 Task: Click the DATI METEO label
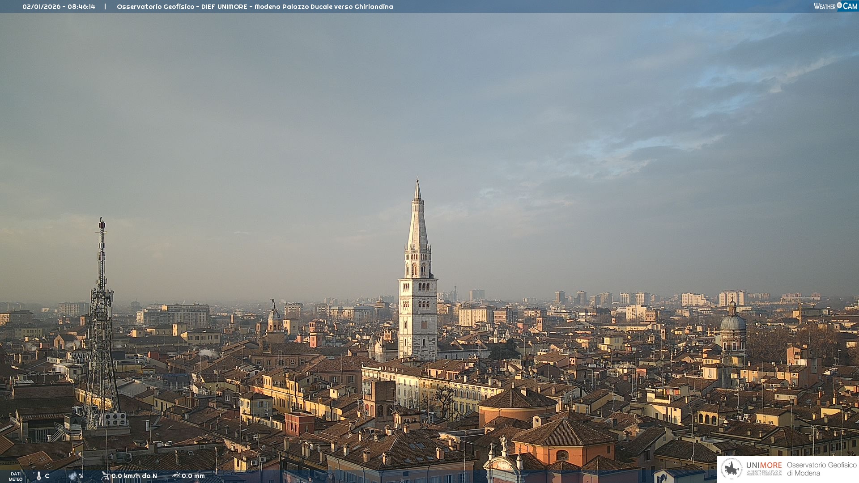(16, 476)
